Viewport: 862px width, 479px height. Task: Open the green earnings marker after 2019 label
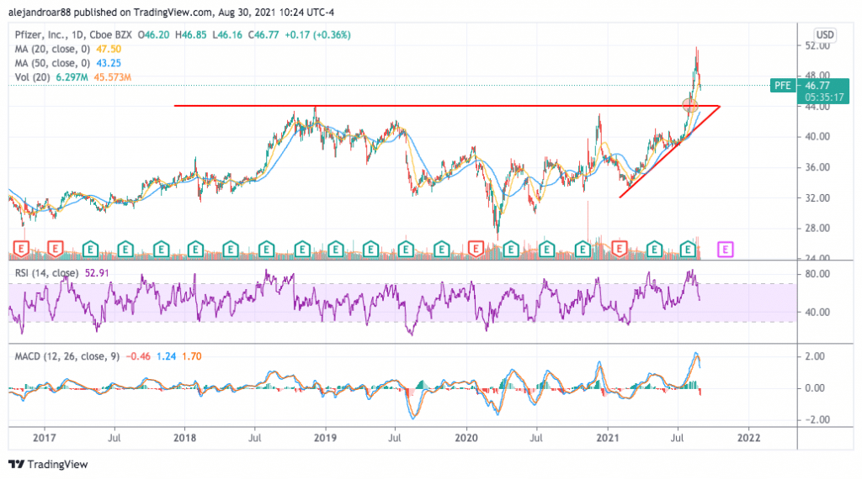[x=336, y=249]
